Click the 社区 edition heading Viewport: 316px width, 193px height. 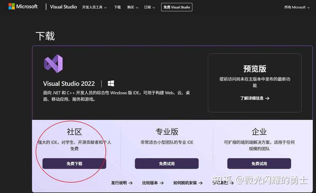click(x=74, y=132)
